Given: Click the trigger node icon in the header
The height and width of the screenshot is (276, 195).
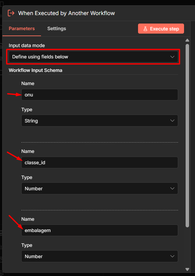Looking at the screenshot, I should 11,13.
